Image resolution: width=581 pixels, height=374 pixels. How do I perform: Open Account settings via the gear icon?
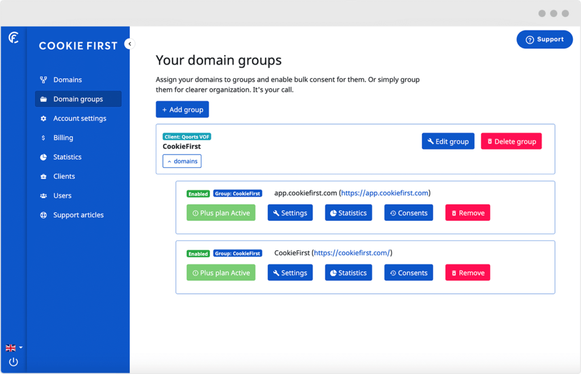pyautogui.click(x=44, y=118)
